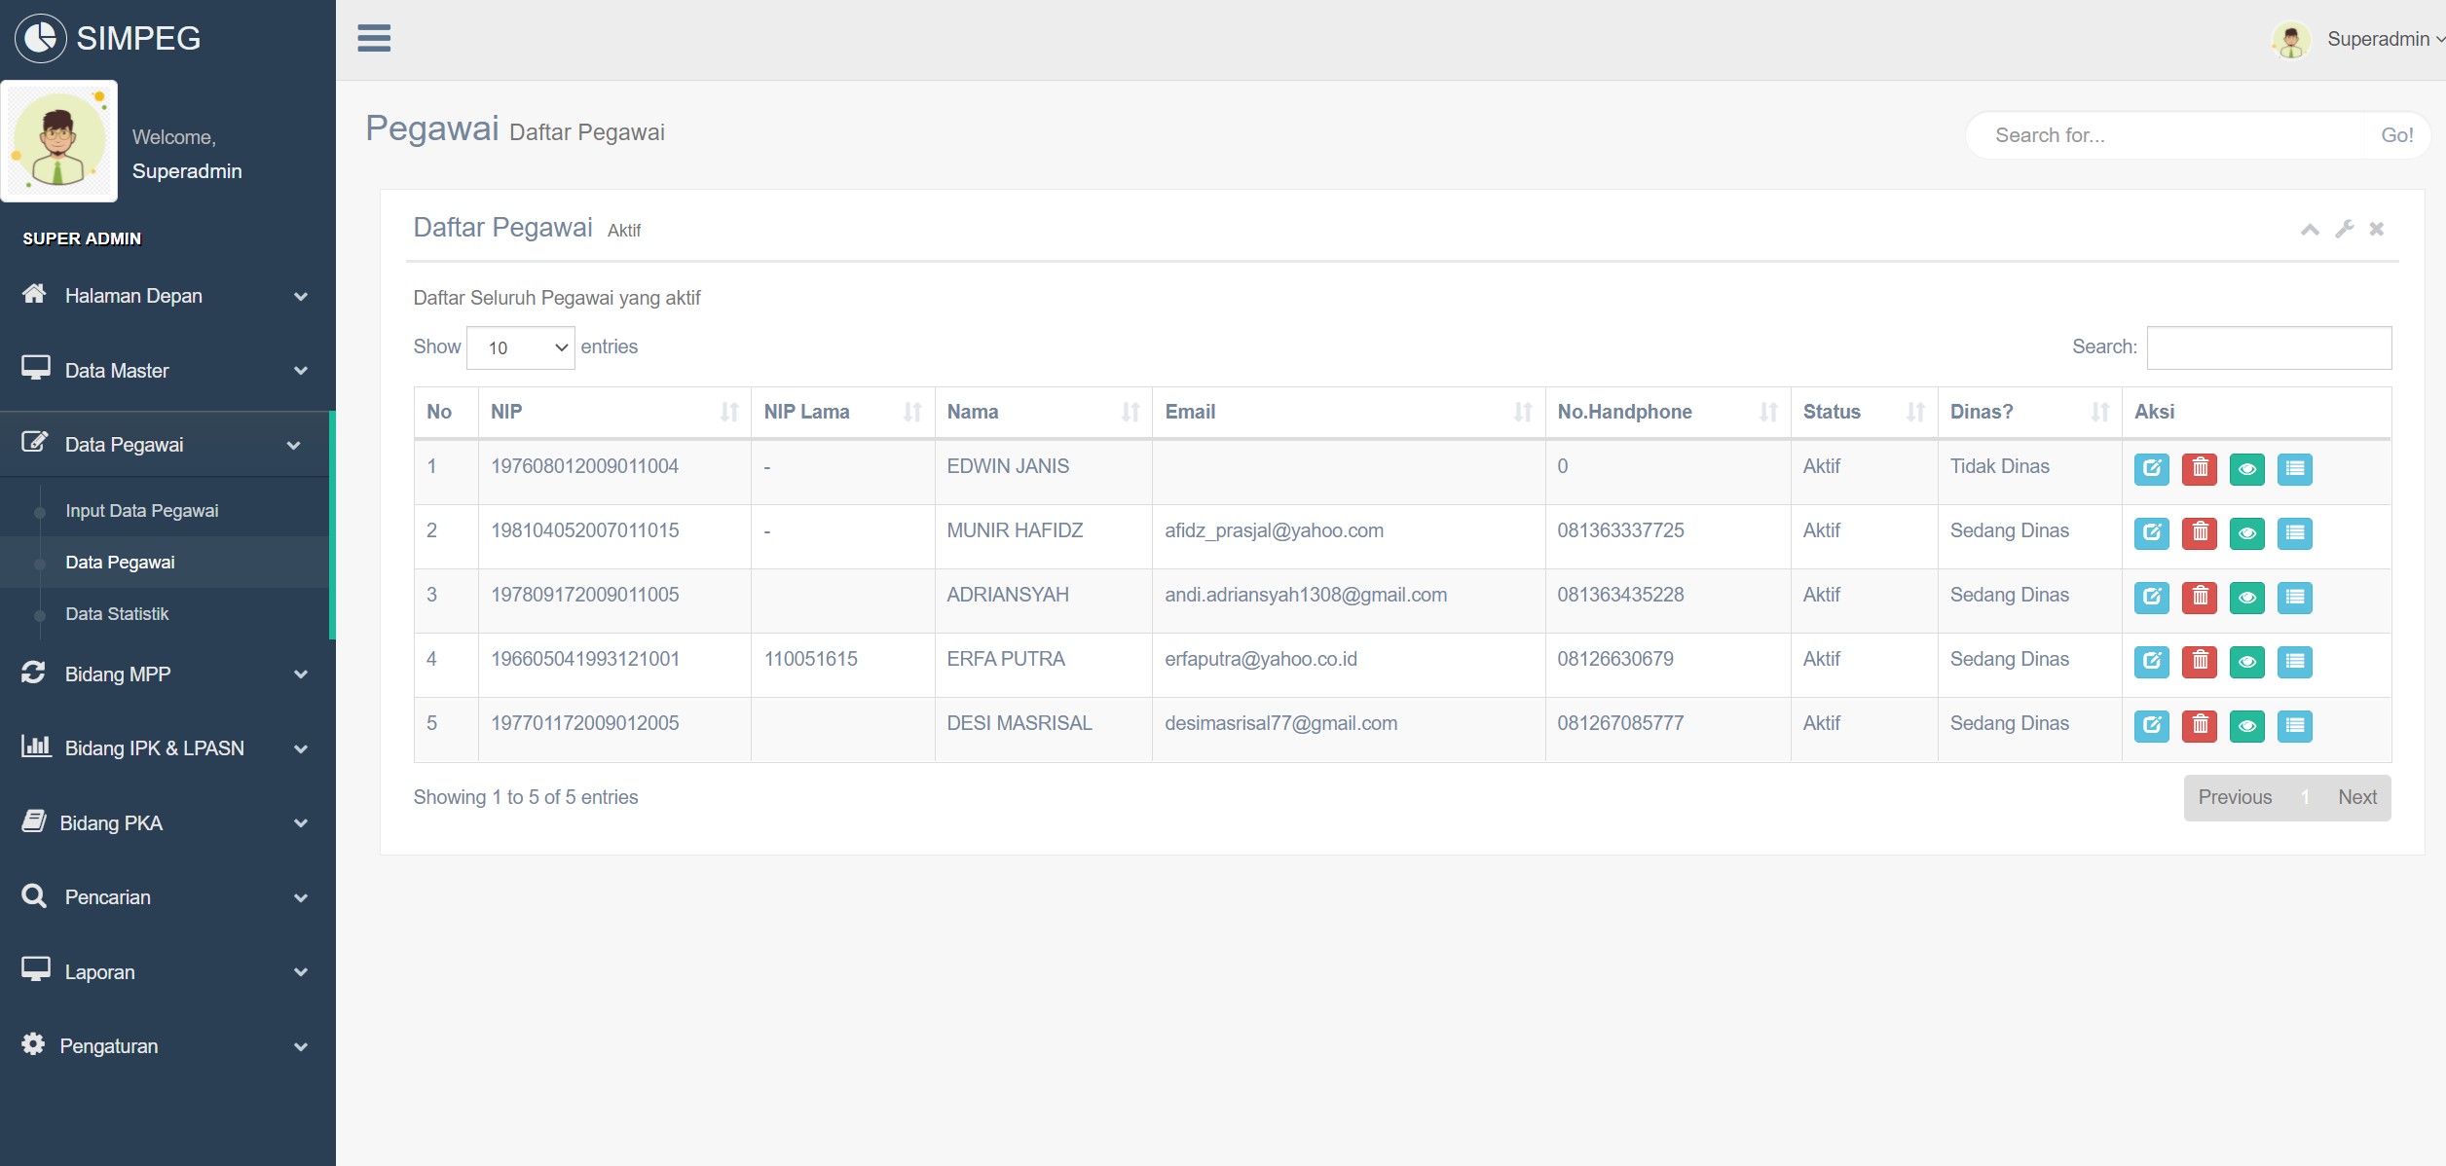
Task: Toggle the Daftar Pegawai panel collapse
Action: pyautogui.click(x=2311, y=229)
